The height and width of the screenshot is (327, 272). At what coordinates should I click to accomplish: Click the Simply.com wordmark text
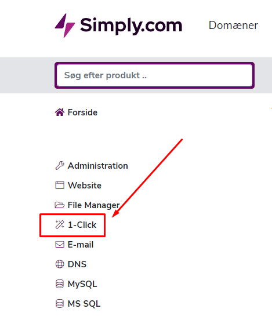coord(131,26)
